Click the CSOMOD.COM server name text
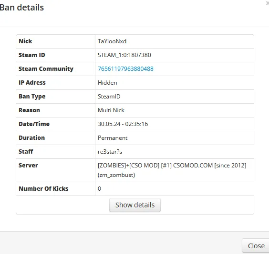 point(193,166)
